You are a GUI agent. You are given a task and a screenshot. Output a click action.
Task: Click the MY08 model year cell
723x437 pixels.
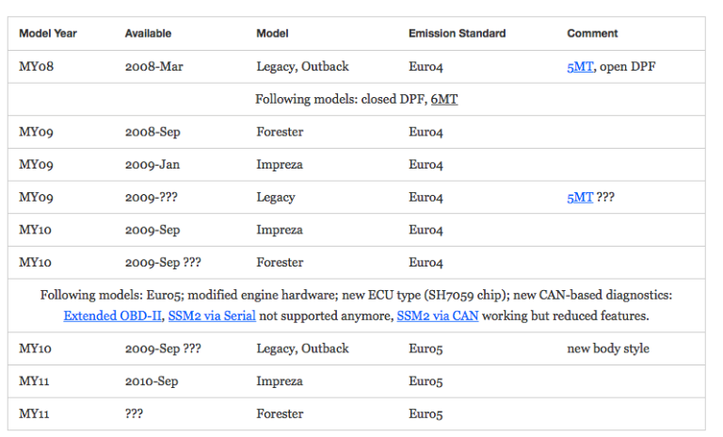tap(36, 67)
